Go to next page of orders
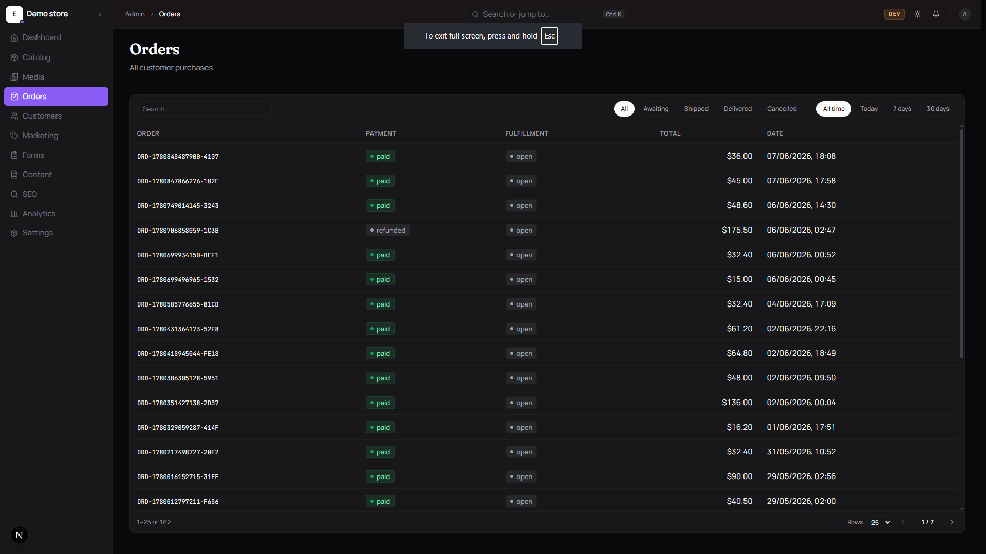The height and width of the screenshot is (554, 986). coord(952,522)
